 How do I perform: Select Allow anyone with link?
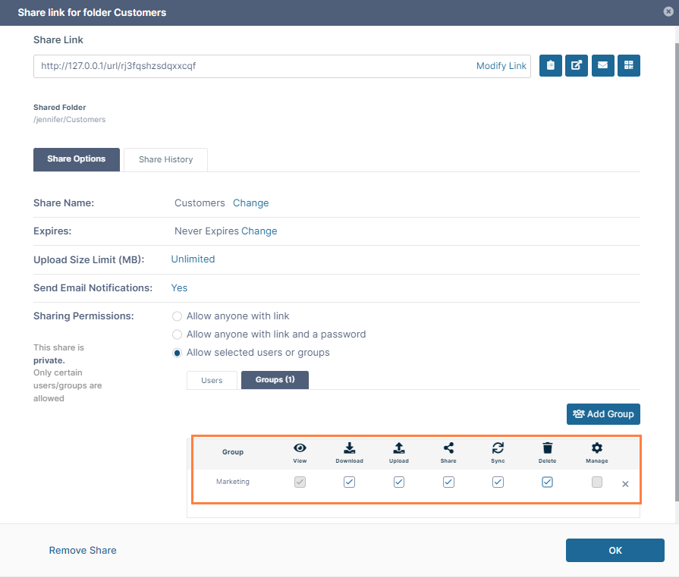pos(178,316)
